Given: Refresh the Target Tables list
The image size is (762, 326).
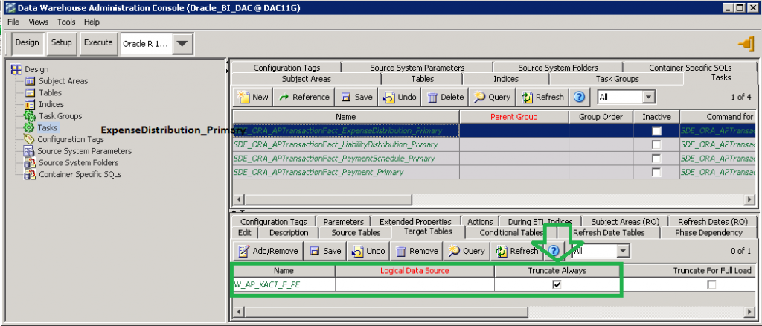Looking at the screenshot, I should pos(516,251).
